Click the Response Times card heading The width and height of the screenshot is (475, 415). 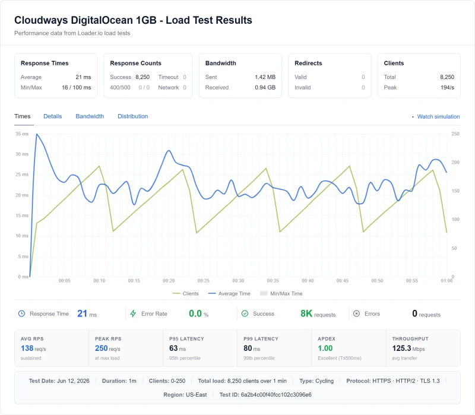45,63
